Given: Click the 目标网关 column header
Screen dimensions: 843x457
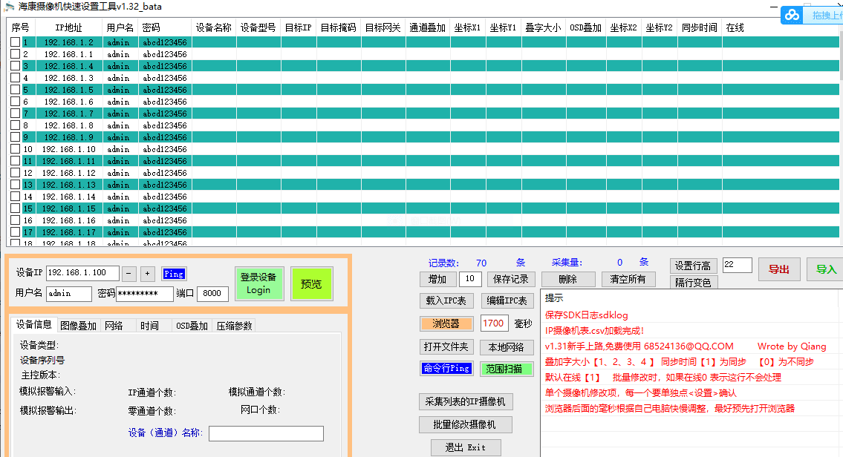Looking at the screenshot, I should (383, 27).
